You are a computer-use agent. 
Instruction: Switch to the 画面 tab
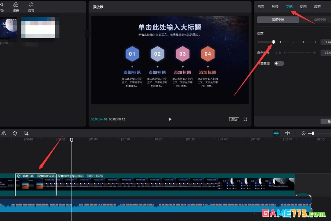coord(261,6)
